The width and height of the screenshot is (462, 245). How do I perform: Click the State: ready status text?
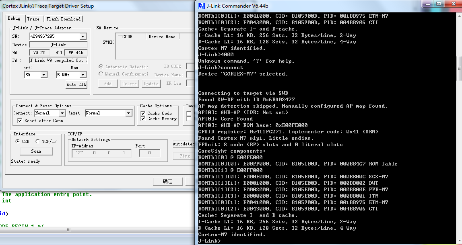(26, 161)
